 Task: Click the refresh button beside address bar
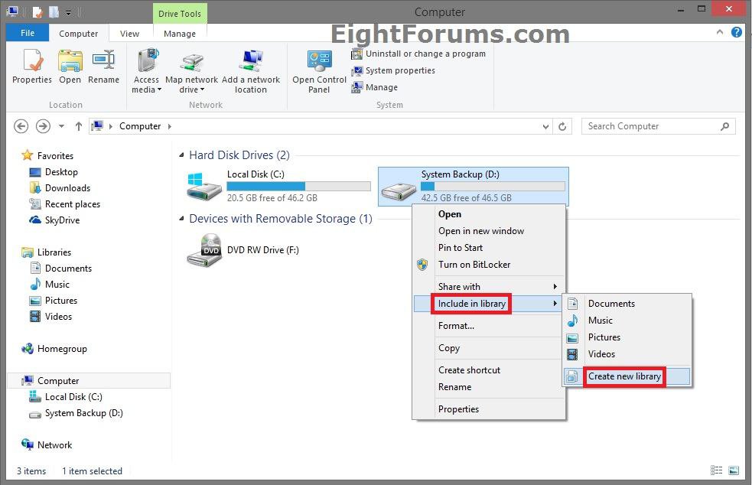[x=563, y=126]
